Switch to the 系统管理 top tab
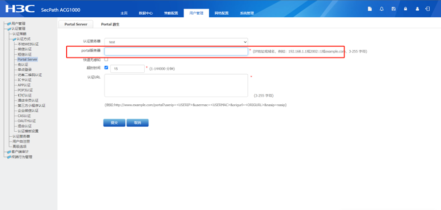Viewport: 441px width, 210px height. pos(247,13)
